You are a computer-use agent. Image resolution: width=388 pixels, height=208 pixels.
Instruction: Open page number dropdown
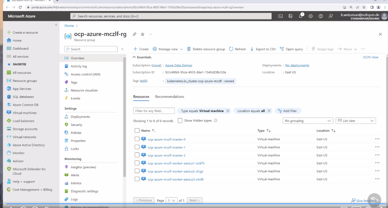171,200
